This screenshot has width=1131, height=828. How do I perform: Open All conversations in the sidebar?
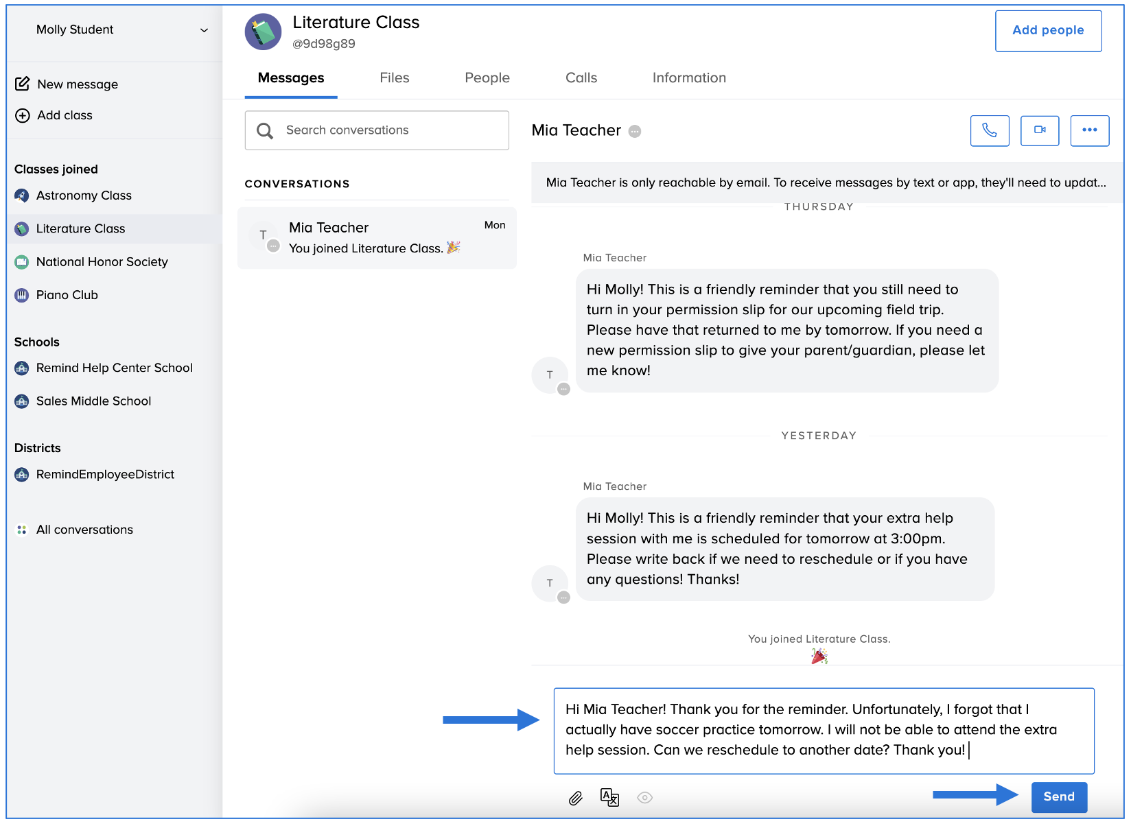coord(84,530)
